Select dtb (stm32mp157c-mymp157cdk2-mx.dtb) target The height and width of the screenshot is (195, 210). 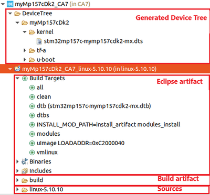click(x=94, y=106)
